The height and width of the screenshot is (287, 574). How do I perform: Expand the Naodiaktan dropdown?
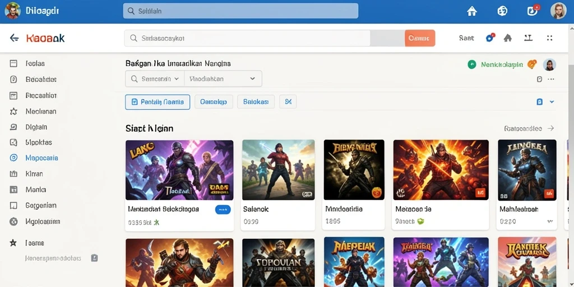223,78
